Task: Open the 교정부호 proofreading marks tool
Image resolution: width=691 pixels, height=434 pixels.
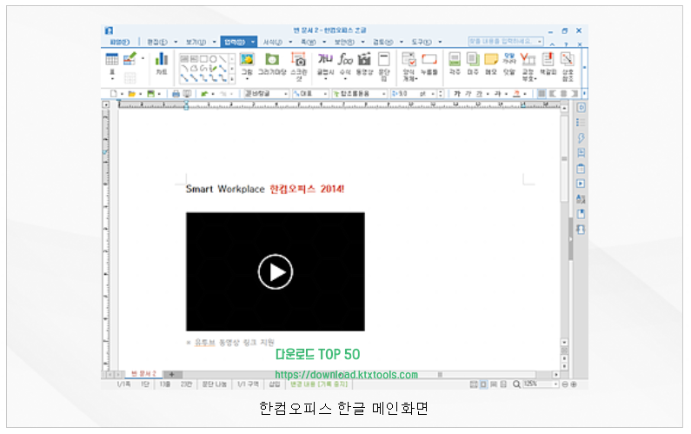Action: pyautogui.click(x=528, y=66)
